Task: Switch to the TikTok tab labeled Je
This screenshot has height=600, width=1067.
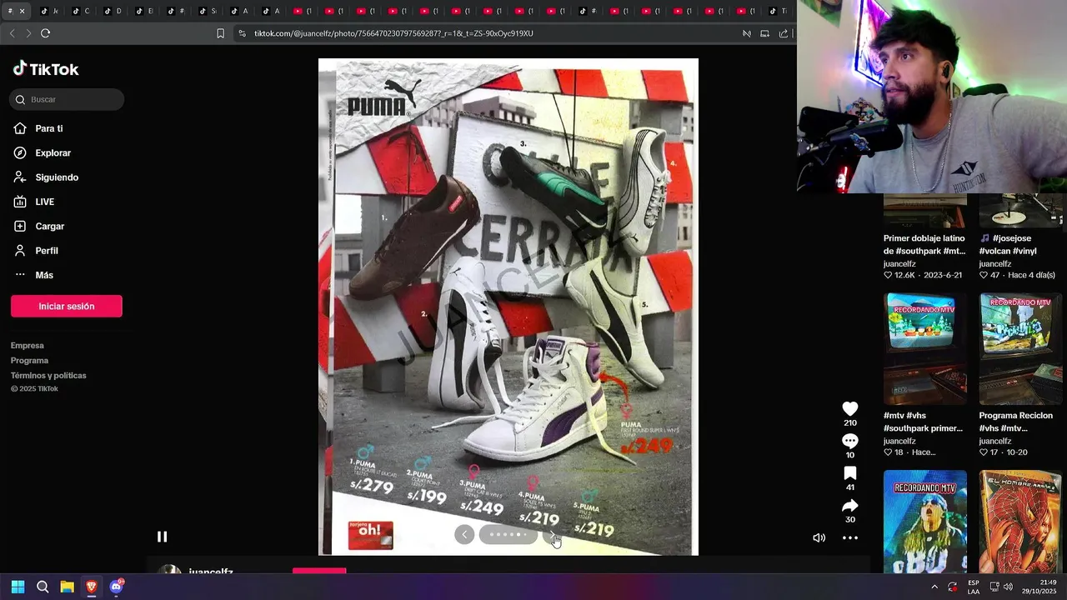Action: [50, 11]
